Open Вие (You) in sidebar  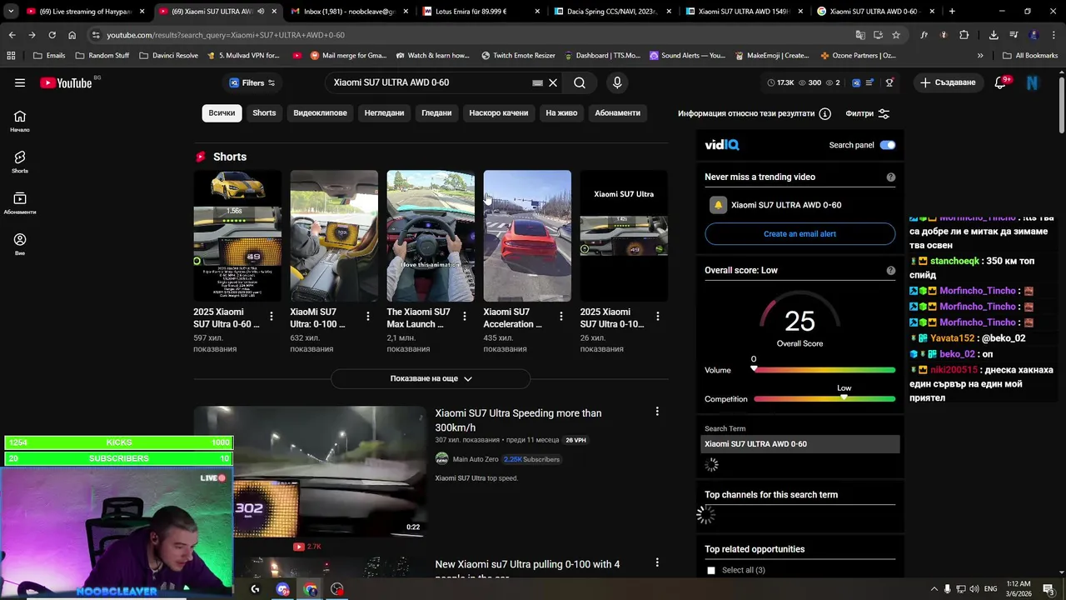click(x=20, y=243)
